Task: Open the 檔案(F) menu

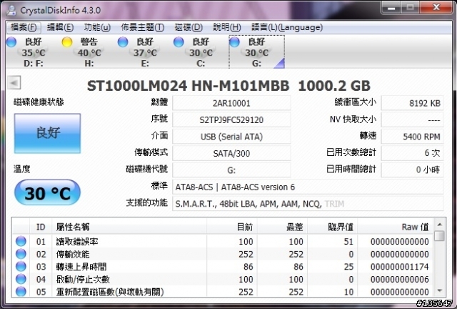Action: tap(24, 27)
